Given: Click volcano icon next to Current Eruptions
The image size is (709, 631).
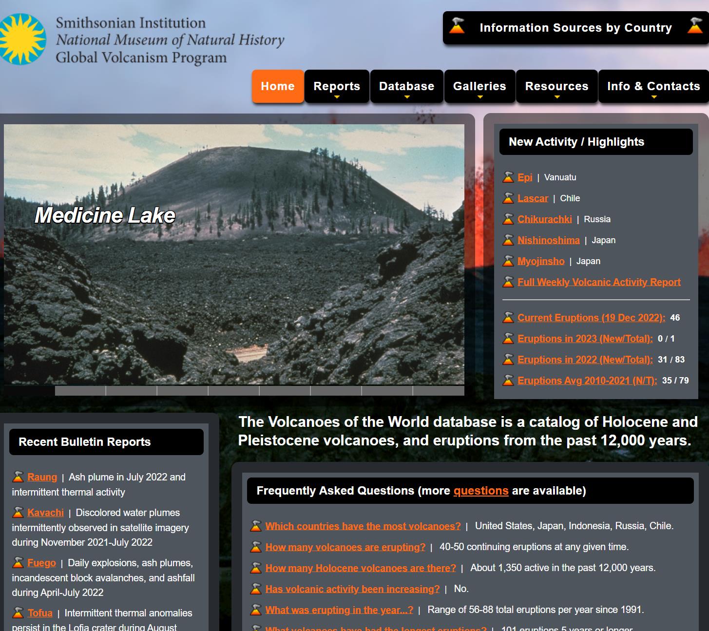Looking at the screenshot, I should 508,318.
